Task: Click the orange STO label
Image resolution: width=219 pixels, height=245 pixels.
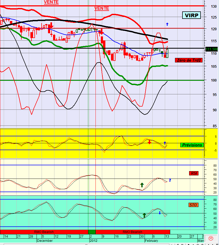Action: [193, 205]
